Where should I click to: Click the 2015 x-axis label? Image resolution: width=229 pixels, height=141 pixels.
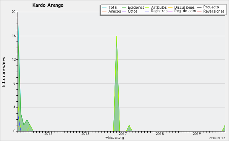coord(48,133)
